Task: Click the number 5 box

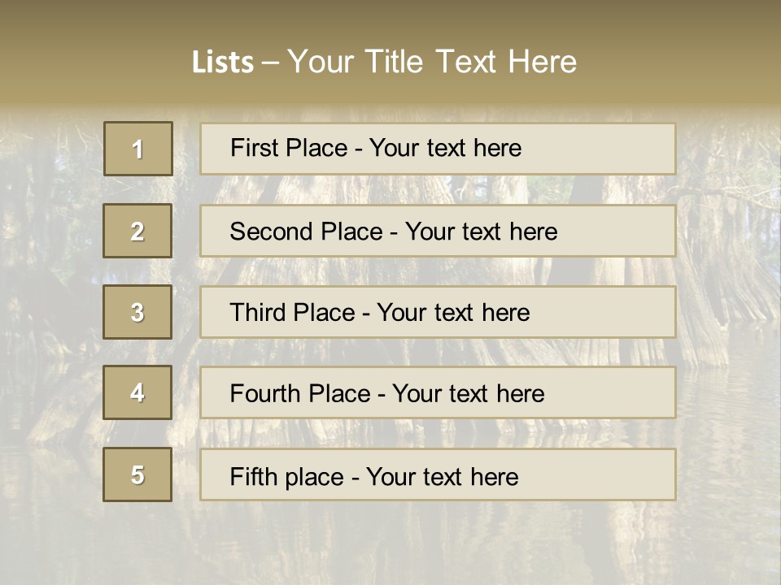Action: click(x=137, y=474)
